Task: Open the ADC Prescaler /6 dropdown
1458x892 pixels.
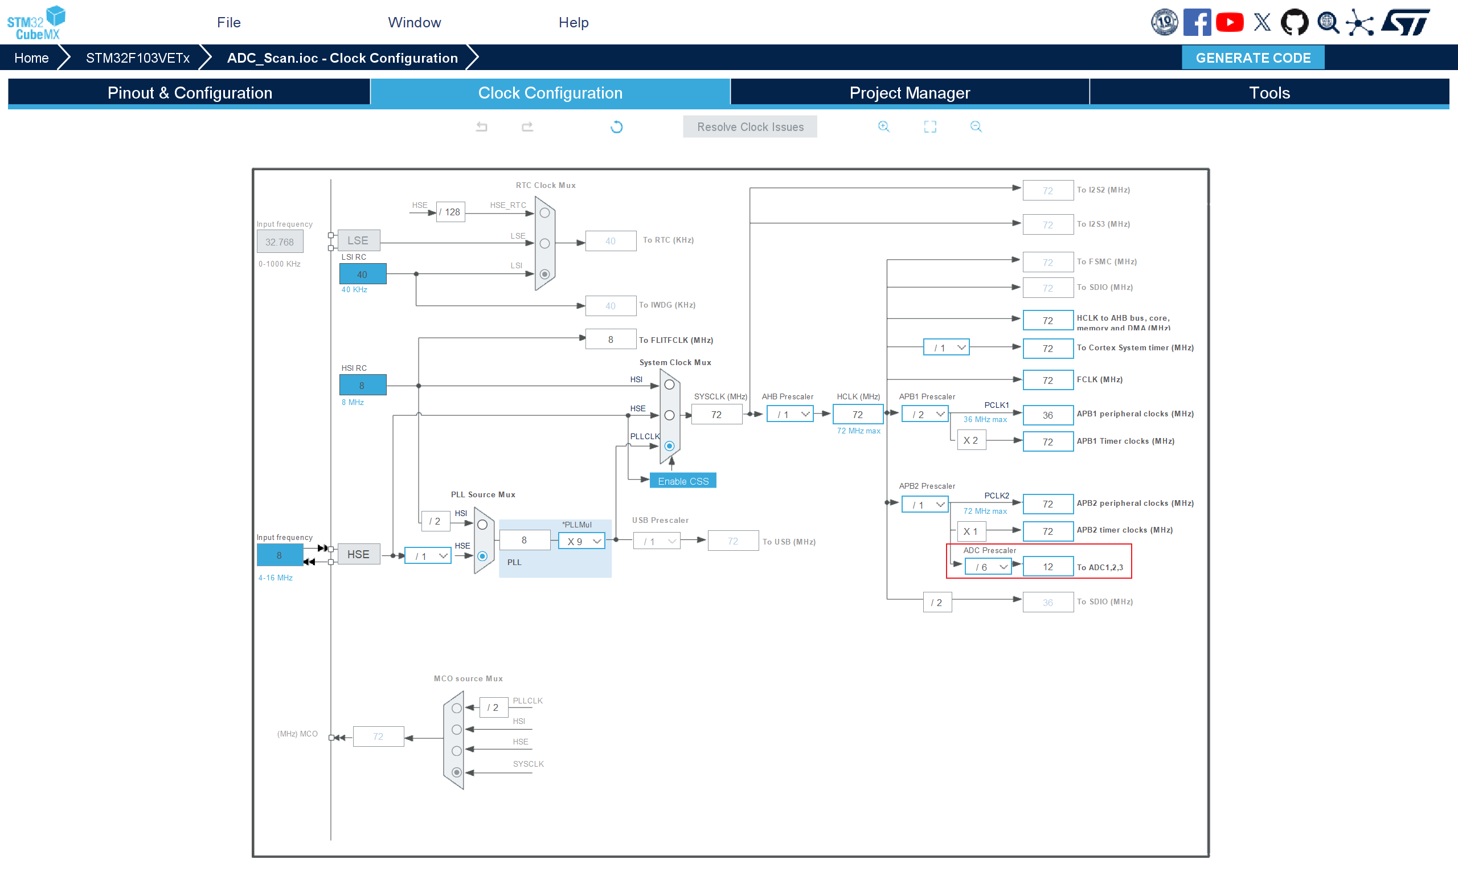Action: (x=989, y=567)
